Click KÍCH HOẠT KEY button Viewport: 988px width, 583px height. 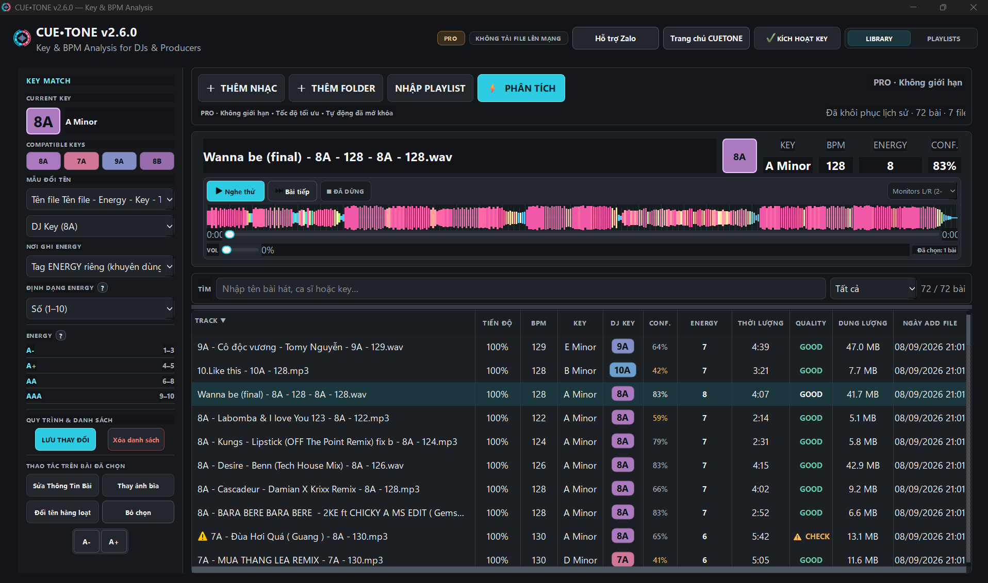pyautogui.click(x=797, y=39)
